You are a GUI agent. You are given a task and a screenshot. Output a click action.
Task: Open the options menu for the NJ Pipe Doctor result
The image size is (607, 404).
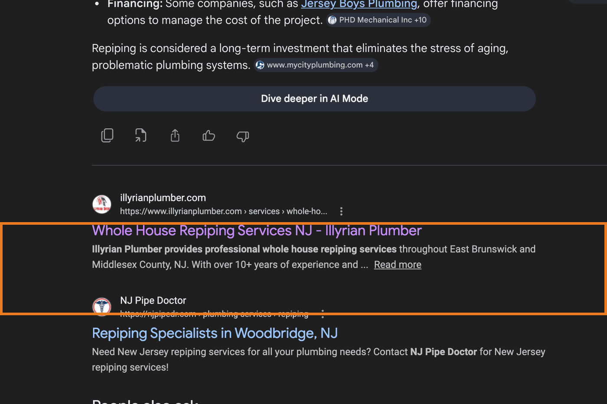[323, 314]
